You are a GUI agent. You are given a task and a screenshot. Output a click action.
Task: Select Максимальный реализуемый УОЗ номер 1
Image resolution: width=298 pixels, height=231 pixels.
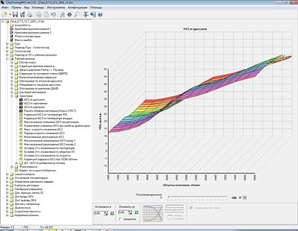click(50, 141)
